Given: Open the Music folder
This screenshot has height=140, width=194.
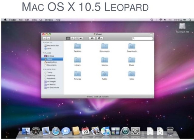Looking at the screenshot, I should point(132,60).
